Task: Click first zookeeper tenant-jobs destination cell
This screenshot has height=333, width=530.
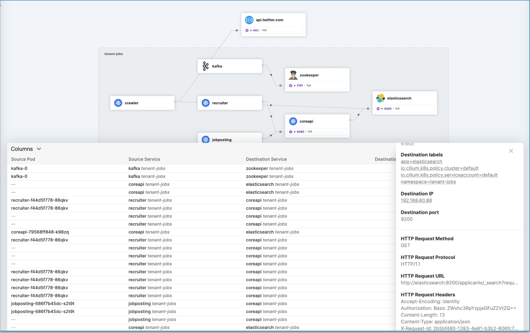Action: click(270, 168)
